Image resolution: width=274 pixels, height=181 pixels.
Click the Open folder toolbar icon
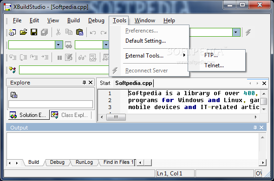(x=23, y=32)
